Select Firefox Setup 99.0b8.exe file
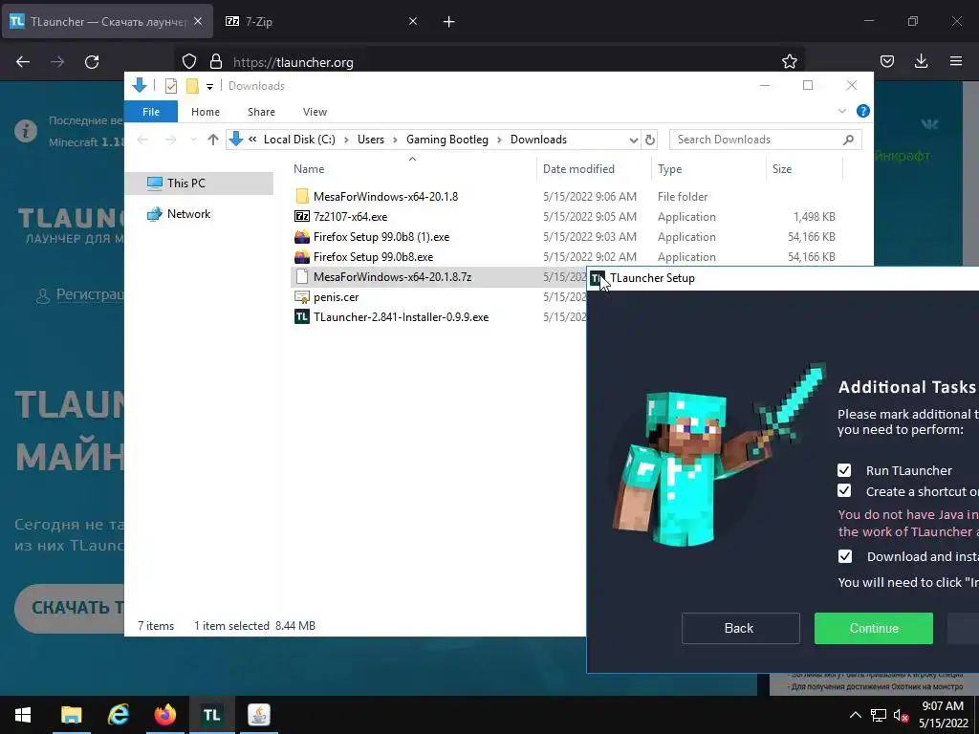Screen dimensions: 979x734 (373, 256)
